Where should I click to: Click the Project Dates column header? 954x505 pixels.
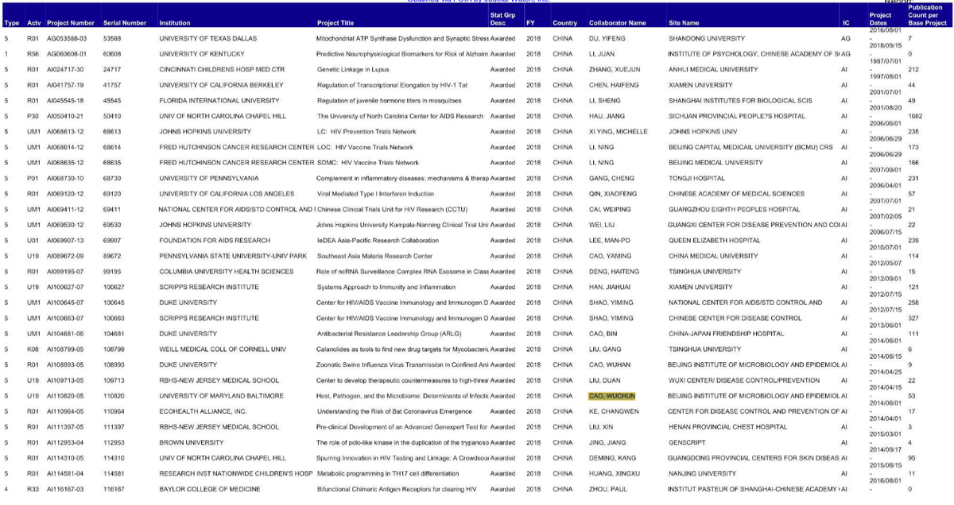click(x=880, y=19)
